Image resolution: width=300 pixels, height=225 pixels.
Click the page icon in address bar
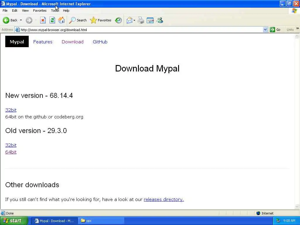click(17, 30)
